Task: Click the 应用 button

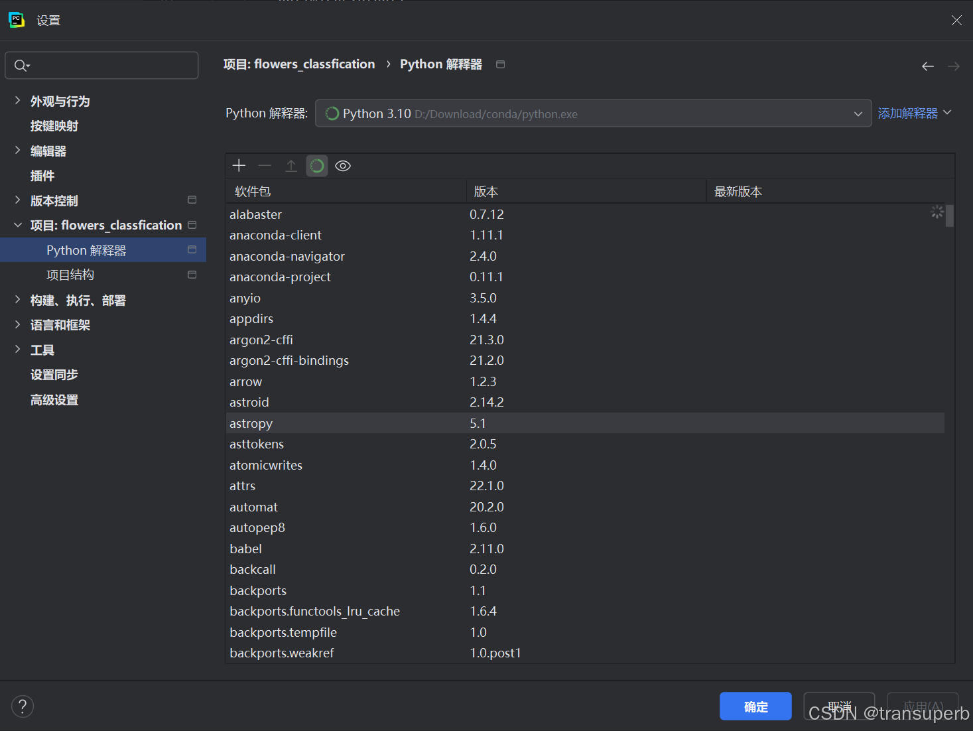Action: [x=923, y=706]
